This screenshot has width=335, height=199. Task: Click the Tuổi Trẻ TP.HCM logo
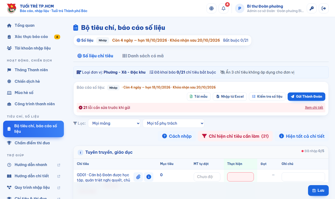[11, 8]
